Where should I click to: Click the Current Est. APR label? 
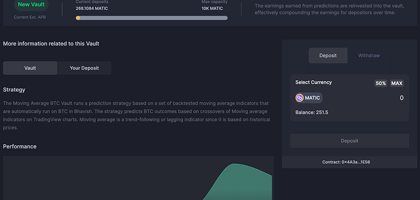coord(30,17)
